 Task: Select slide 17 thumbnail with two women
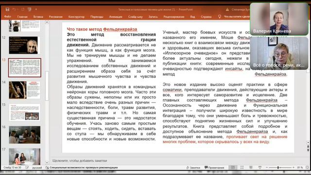tap(25, 157)
